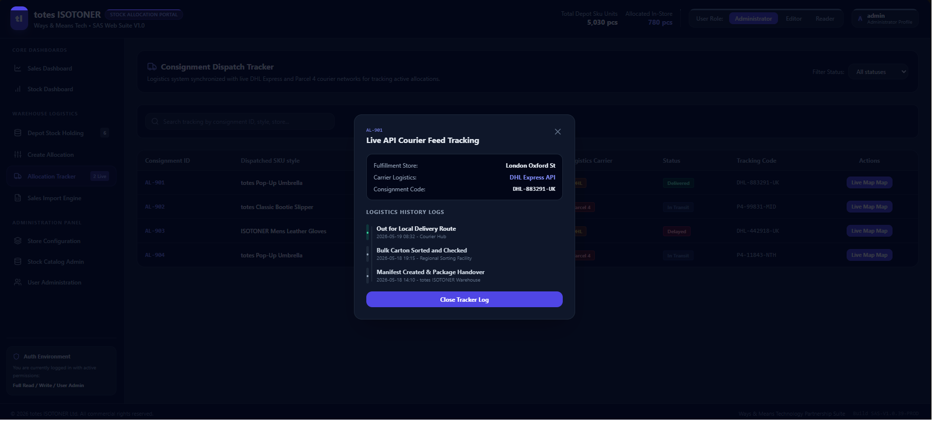Click the User Administration people icon
The width and height of the screenshot is (934, 427).
coord(18,283)
